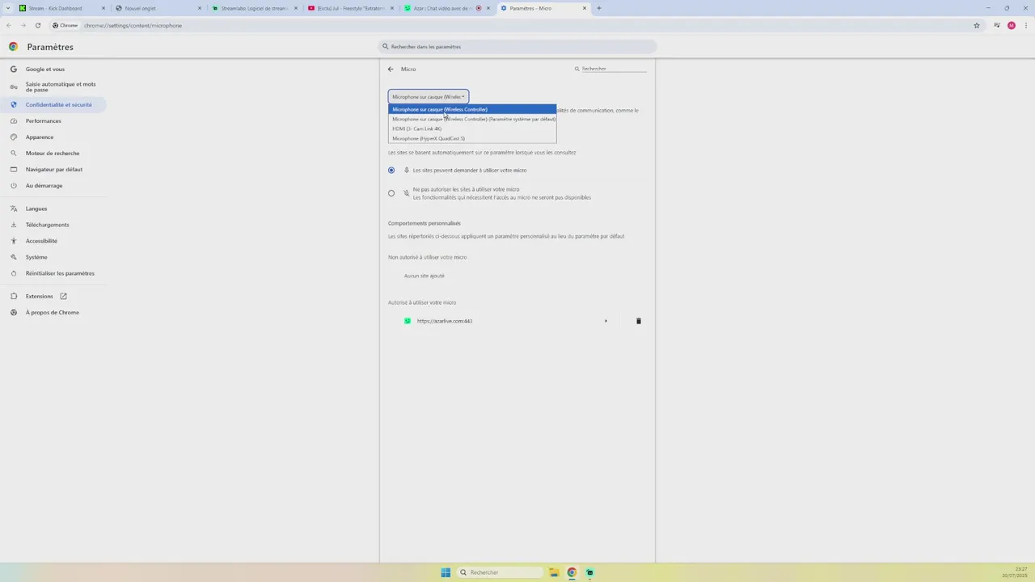Open Saisie automatique et mots de passe
The width and height of the screenshot is (1035, 582).
point(60,86)
